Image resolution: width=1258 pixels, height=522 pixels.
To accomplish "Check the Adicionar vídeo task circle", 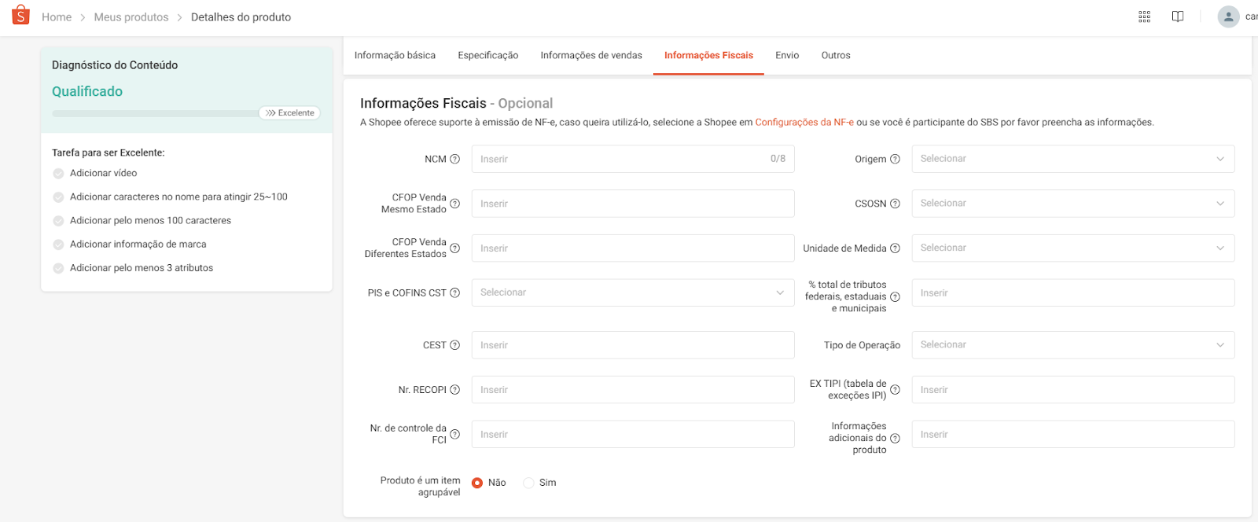I will coord(58,173).
